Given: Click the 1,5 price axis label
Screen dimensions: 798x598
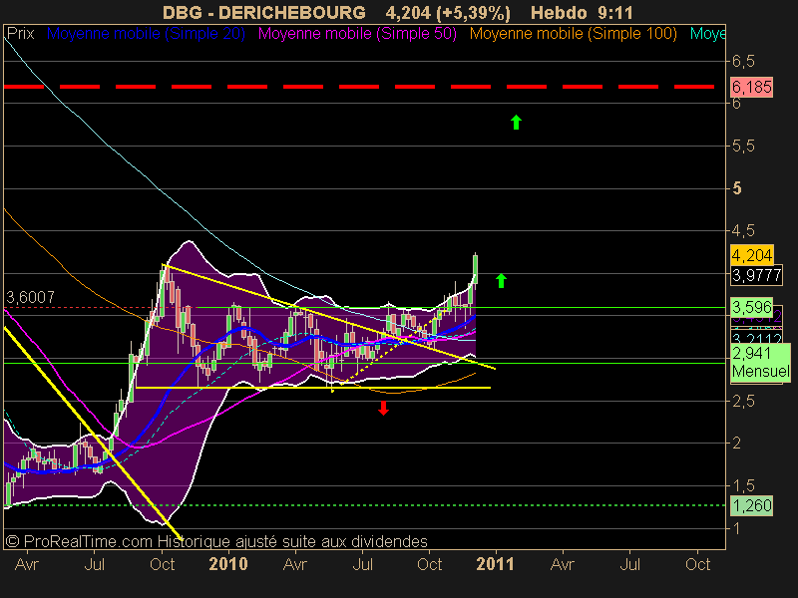Looking at the screenshot, I should click(743, 485).
